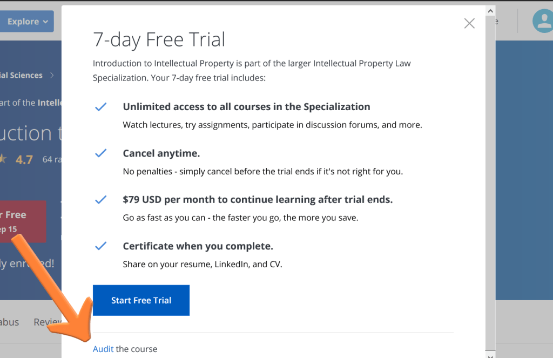
Task: Click the dialog scrollbar up arrow
Action: click(x=490, y=11)
